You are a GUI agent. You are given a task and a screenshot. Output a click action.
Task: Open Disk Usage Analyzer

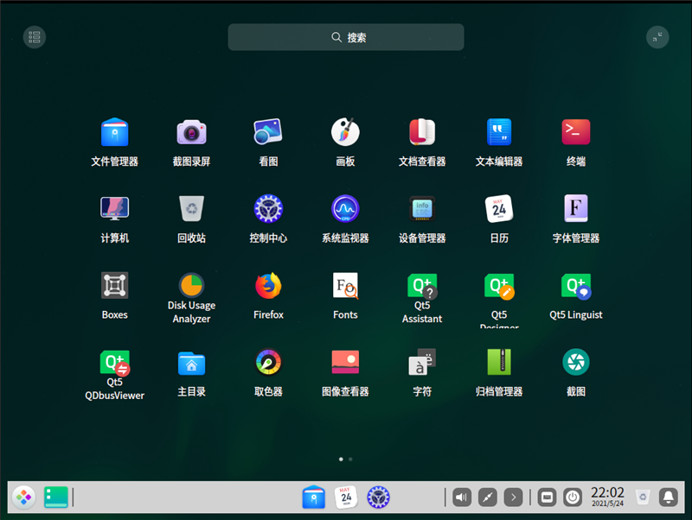(x=191, y=286)
